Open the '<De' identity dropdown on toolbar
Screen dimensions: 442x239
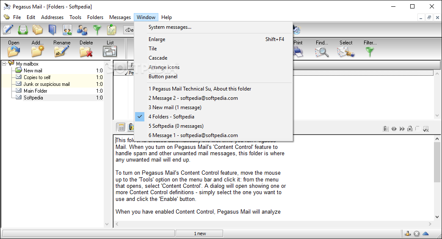129,30
